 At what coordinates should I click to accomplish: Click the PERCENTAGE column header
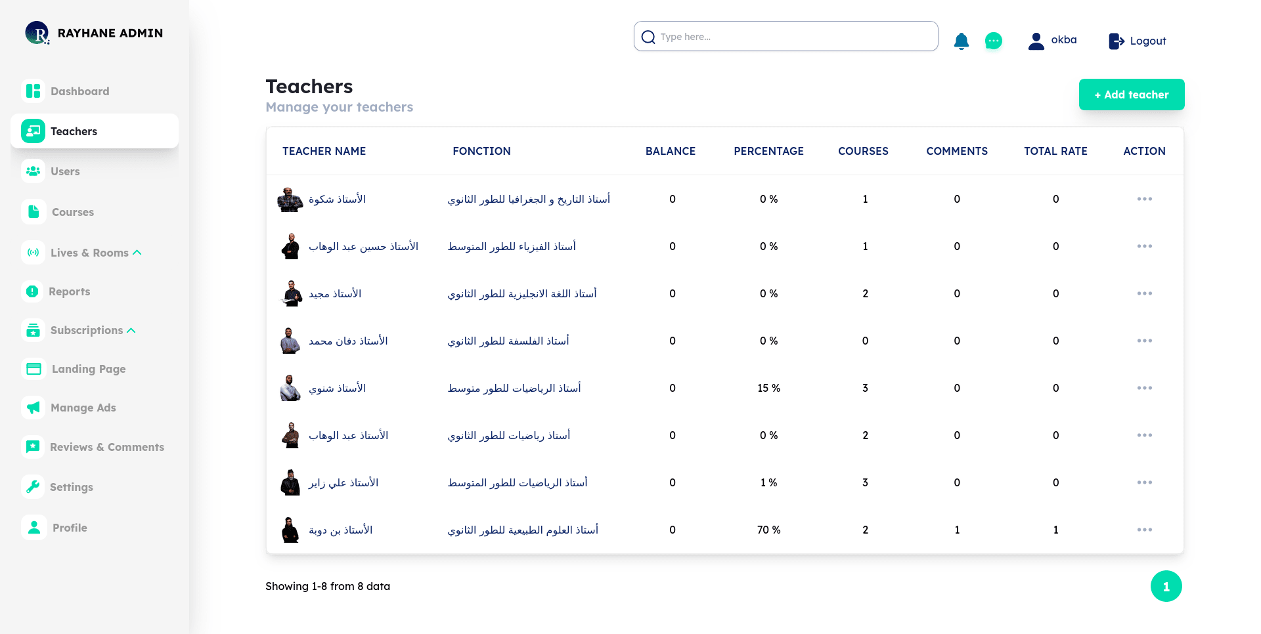(769, 151)
